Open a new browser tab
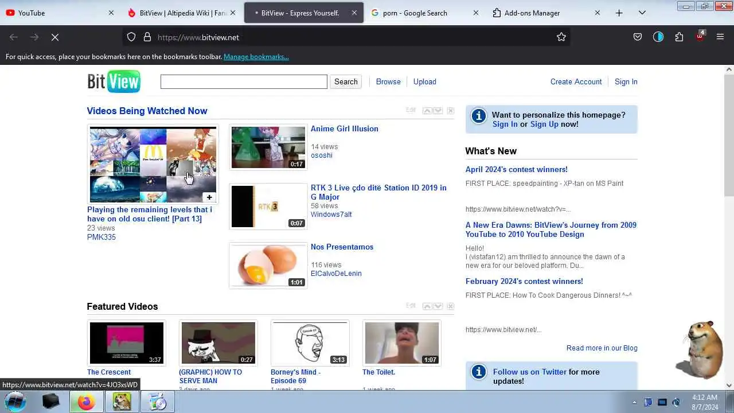 click(619, 13)
